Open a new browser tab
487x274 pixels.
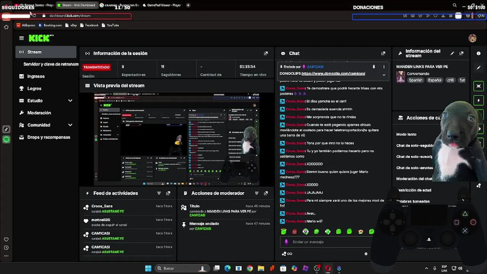point(188,5)
